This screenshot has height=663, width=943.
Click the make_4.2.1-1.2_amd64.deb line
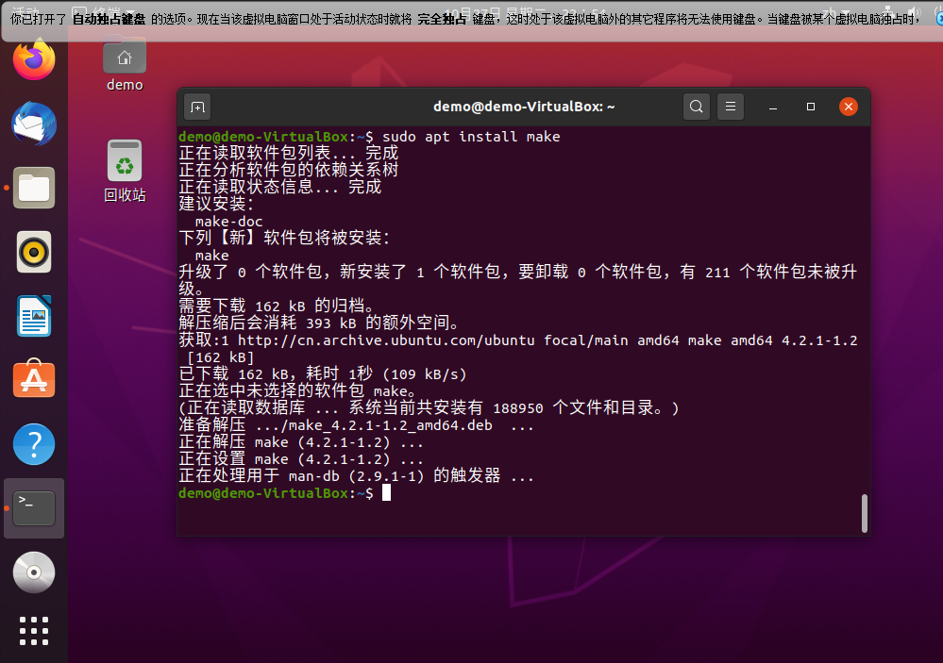pos(356,425)
